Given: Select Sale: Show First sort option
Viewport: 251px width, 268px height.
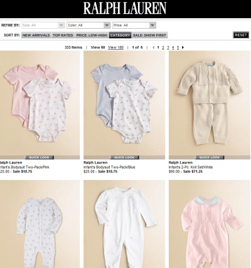Looking at the screenshot, I should point(149,35).
